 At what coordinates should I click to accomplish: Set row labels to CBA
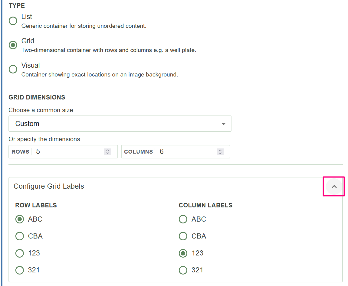(20, 236)
